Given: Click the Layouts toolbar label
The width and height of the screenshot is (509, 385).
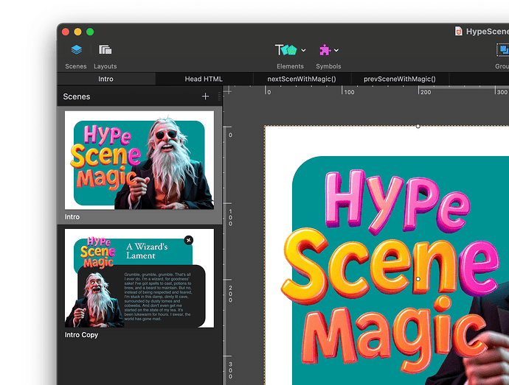Looking at the screenshot, I should [105, 66].
